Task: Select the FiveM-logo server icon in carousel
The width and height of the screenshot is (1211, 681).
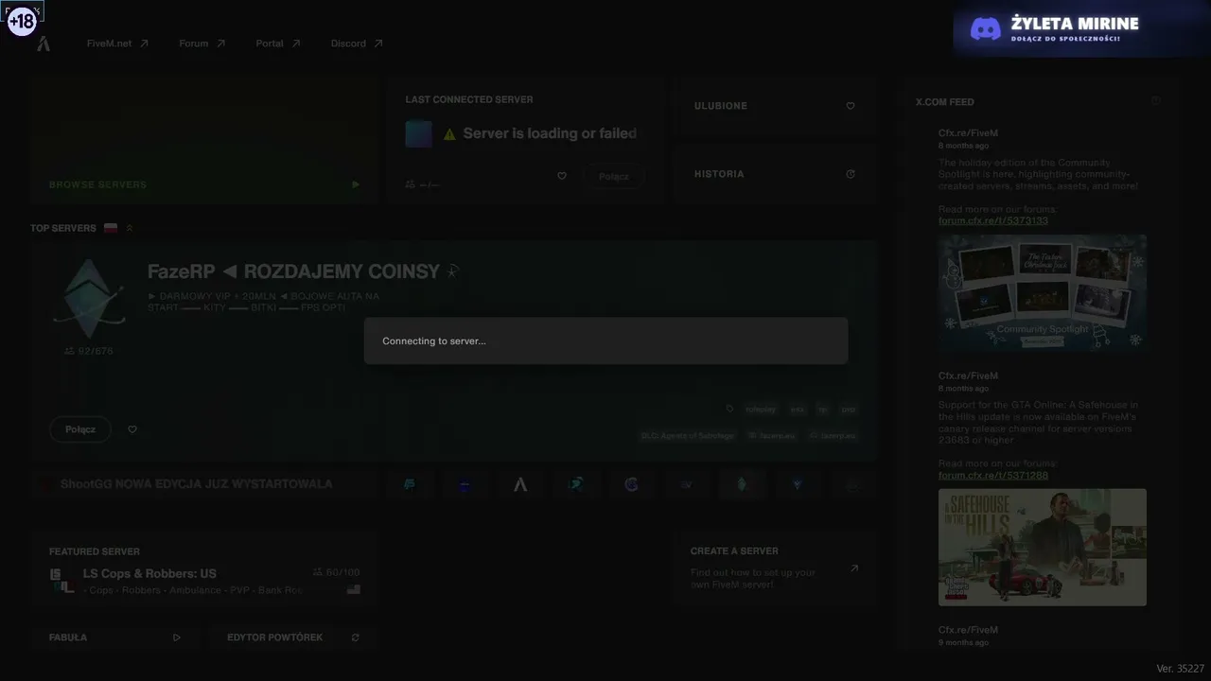Action: coord(520,484)
